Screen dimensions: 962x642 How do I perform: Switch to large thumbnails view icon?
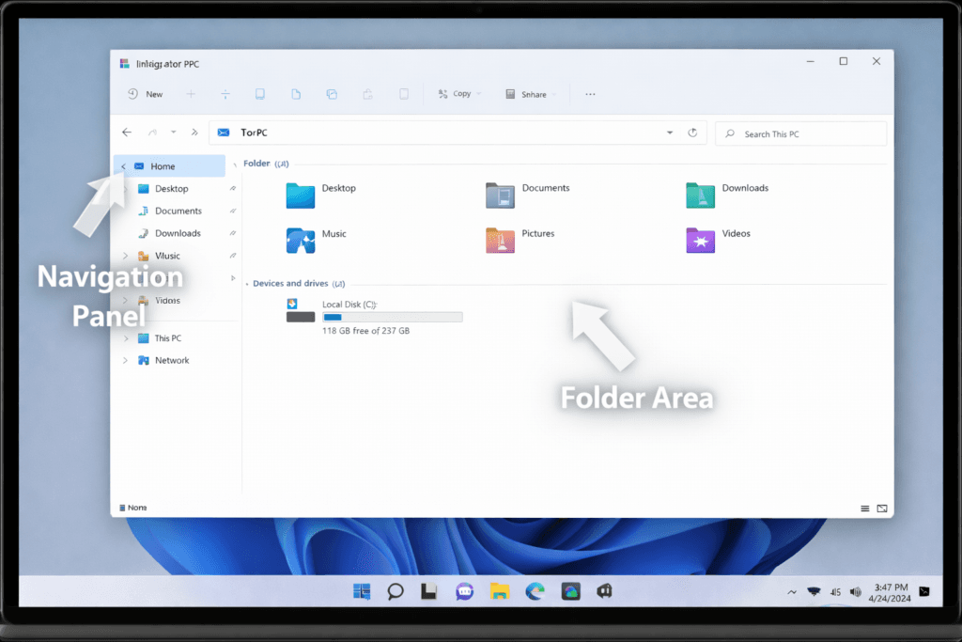(x=882, y=509)
